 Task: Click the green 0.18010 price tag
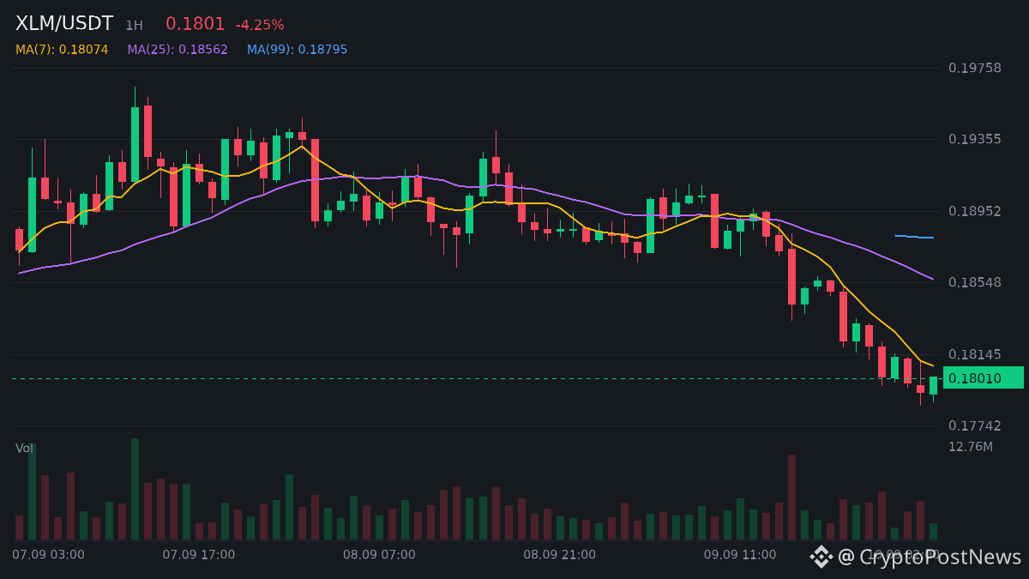click(983, 377)
